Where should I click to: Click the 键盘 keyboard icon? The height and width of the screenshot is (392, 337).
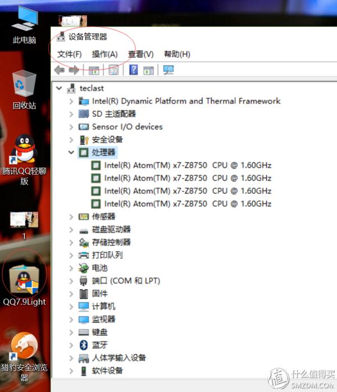[x=84, y=332]
